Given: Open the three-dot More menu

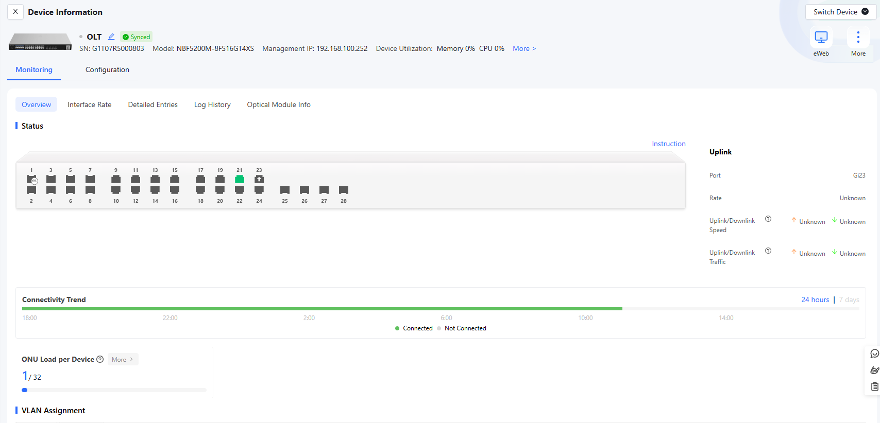Looking at the screenshot, I should click(858, 38).
